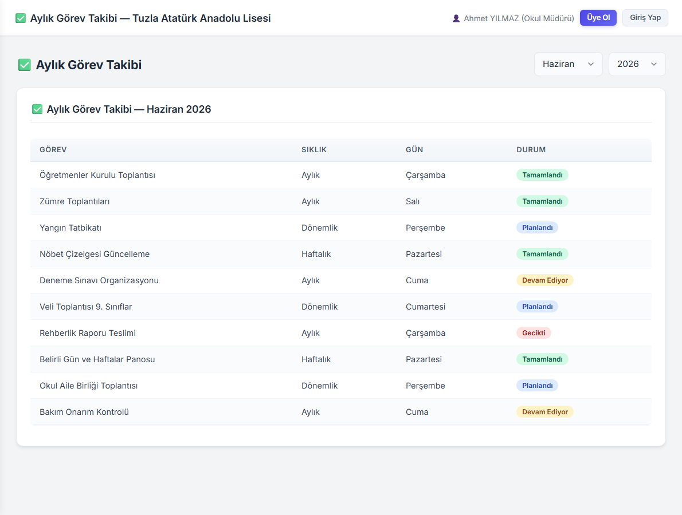Click checkmark icon next to main page title
The width and height of the screenshot is (682, 515).
click(x=24, y=65)
